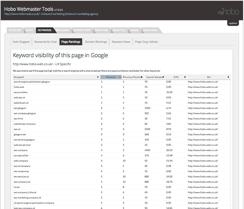
Task: Click the 'Keyword visibility of this page in Google' heading
Action: point(61,56)
